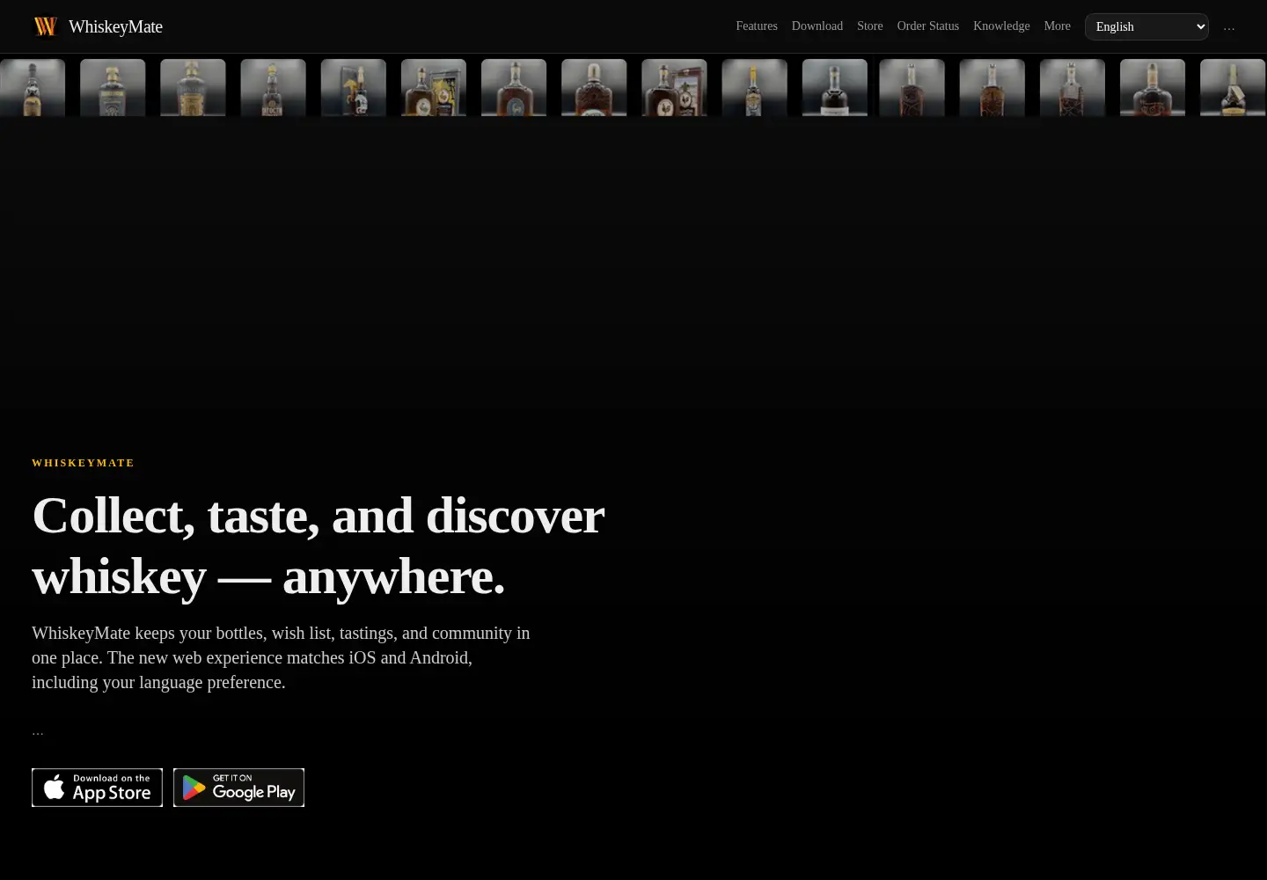Image resolution: width=1267 pixels, height=880 pixels.
Task: Go to the Features nav link
Action: pyautogui.click(x=757, y=26)
